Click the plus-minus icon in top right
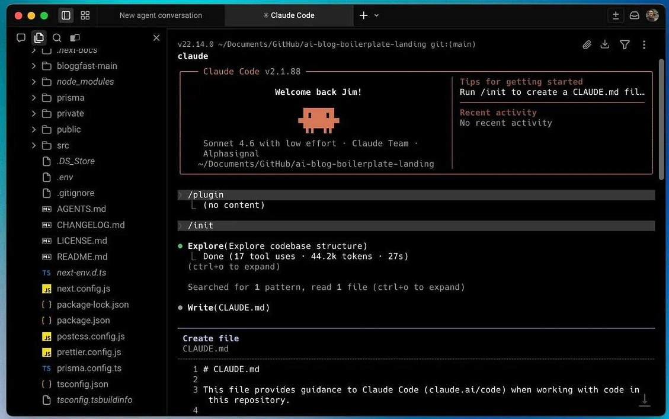669x419 pixels. [x=616, y=15]
